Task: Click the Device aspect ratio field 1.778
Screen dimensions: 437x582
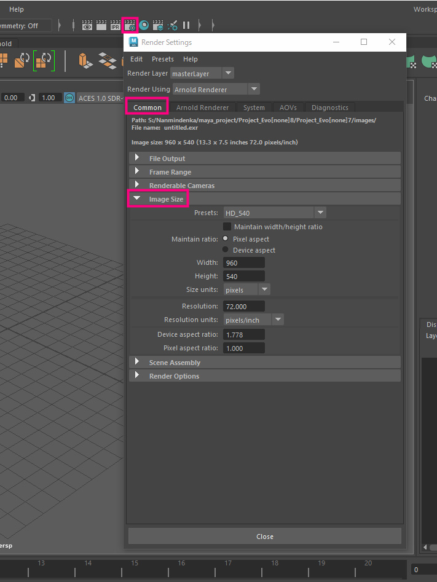Action: 244,334
